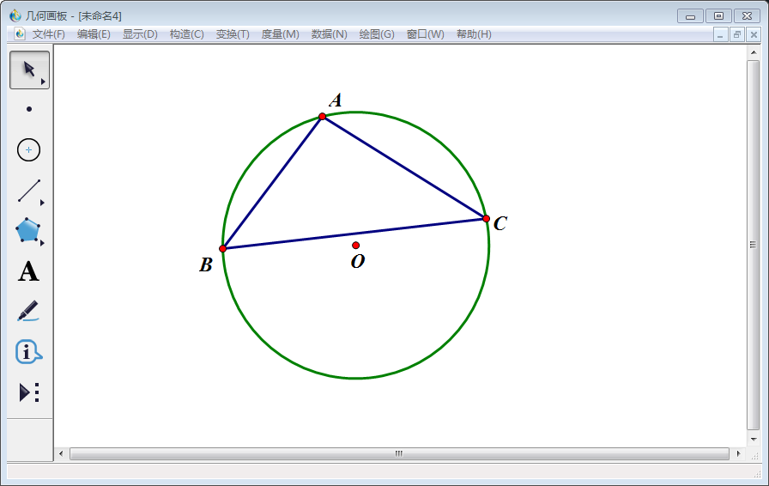Select the center point O
Image resolution: width=769 pixels, height=486 pixels.
pyautogui.click(x=356, y=245)
